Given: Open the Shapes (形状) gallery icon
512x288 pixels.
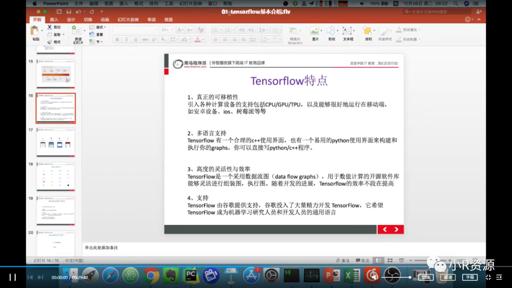Looking at the screenshot, I should 331,31.
